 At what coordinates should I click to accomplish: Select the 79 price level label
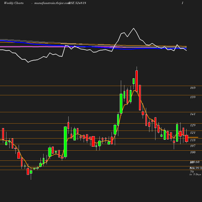192,172
